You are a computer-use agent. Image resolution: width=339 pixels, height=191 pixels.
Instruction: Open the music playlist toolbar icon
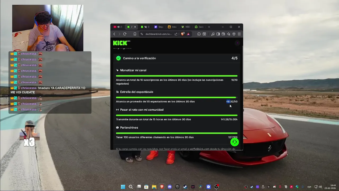click(x=213, y=34)
